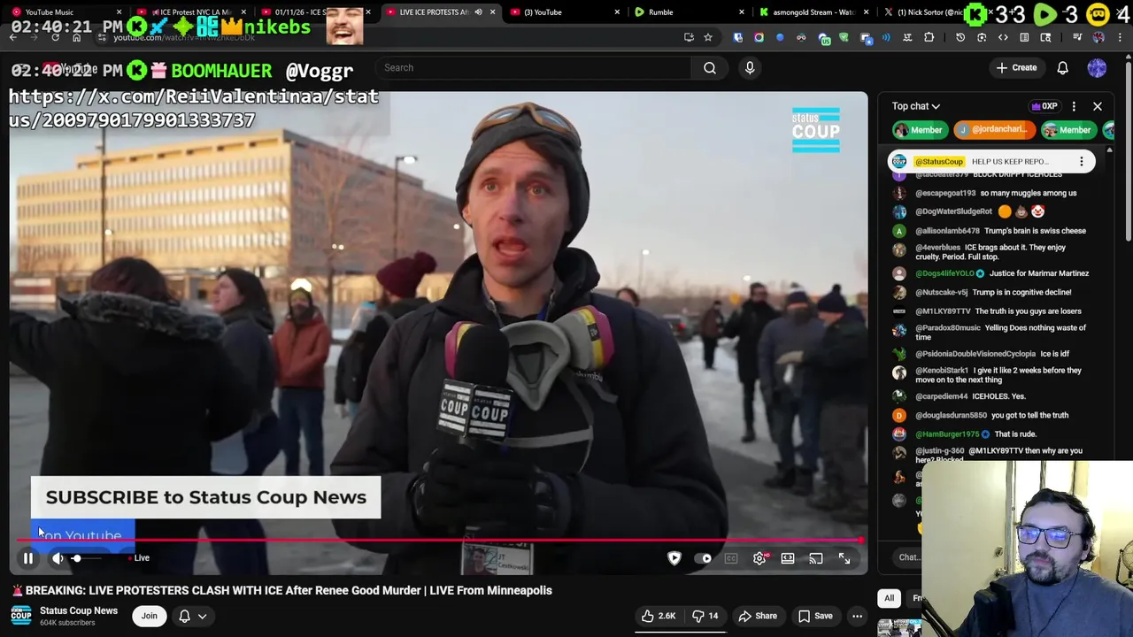1133x637 pixels.
Task: Open live chat options menu
Action: tap(1074, 106)
